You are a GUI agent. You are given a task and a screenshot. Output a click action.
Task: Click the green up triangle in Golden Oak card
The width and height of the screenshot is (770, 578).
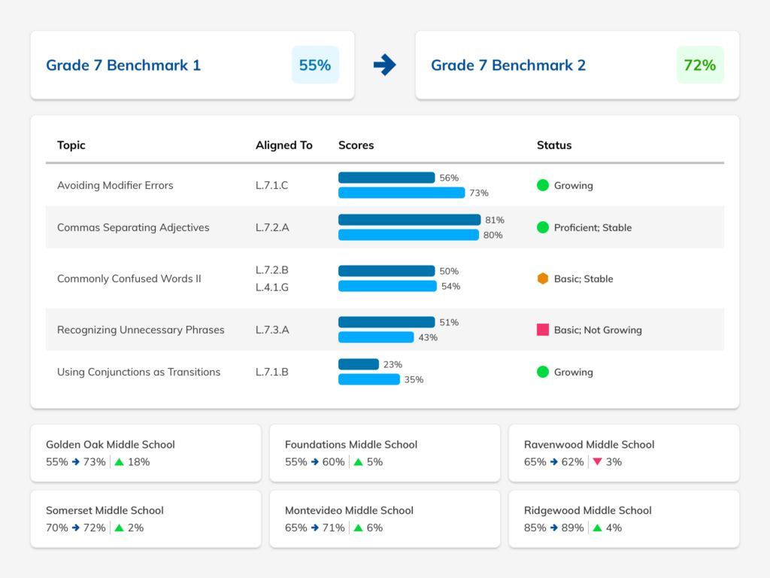(119, 462)
